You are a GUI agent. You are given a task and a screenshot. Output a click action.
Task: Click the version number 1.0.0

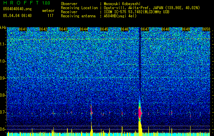pos(46,3)
